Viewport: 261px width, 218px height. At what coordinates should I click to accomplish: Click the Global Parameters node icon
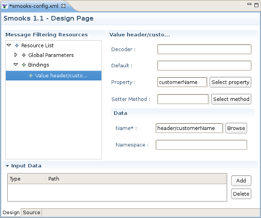point(24,55)
